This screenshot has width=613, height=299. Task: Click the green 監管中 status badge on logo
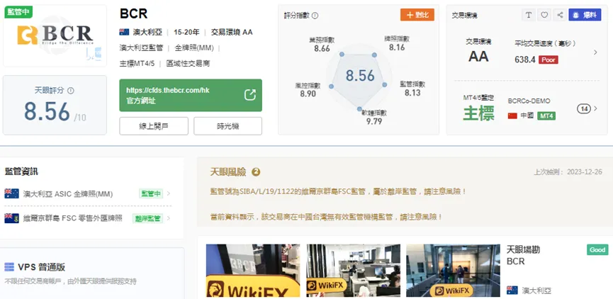pos(18,11)
